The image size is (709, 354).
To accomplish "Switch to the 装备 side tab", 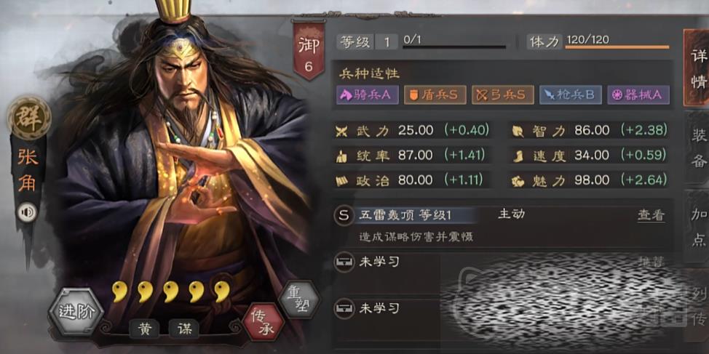I will click(x=697, y=148).
